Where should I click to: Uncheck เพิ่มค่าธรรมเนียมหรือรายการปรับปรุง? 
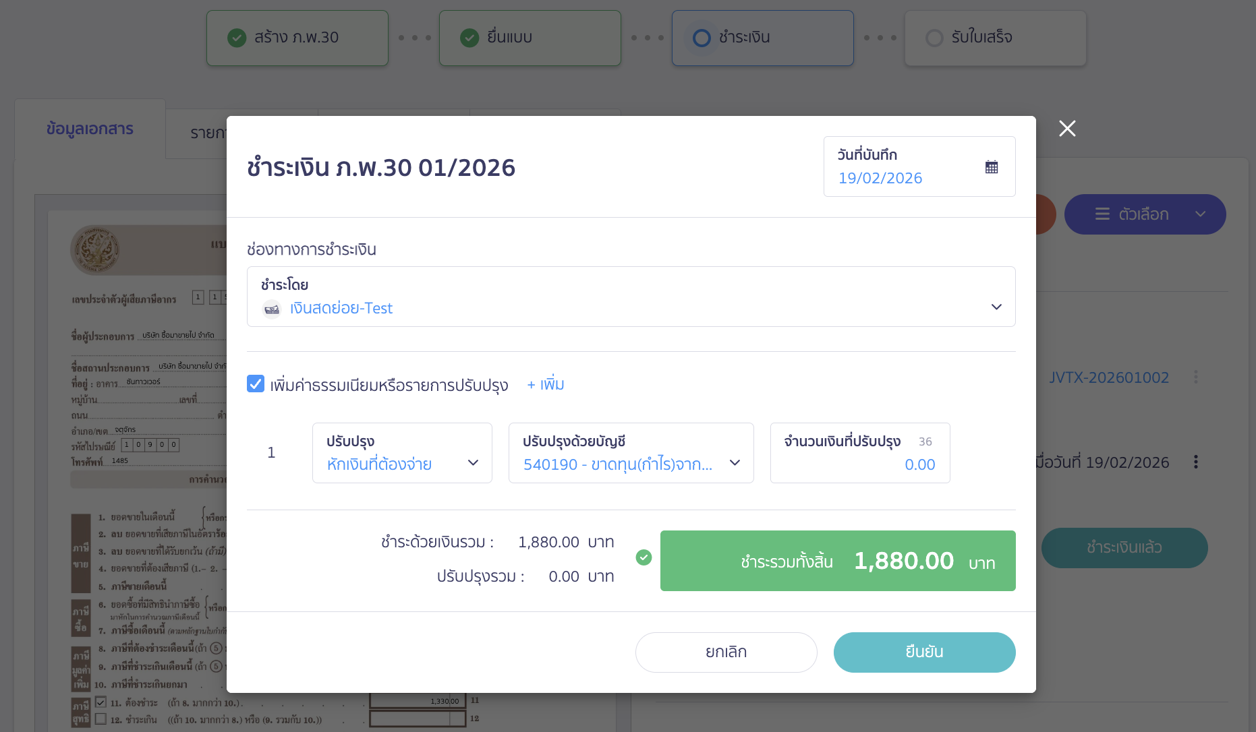click(x=256, y=384)
